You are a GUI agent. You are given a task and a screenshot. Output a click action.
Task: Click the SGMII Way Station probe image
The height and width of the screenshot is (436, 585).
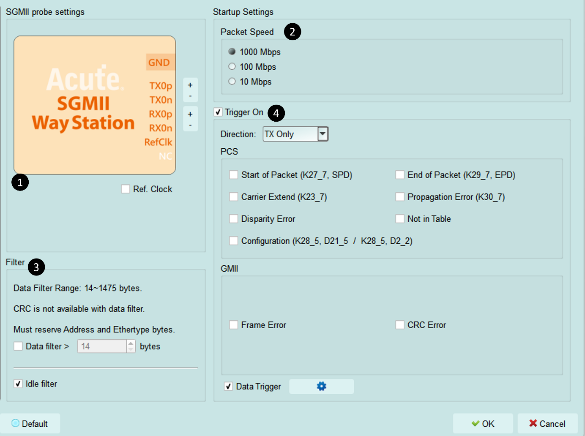[95, 105]
